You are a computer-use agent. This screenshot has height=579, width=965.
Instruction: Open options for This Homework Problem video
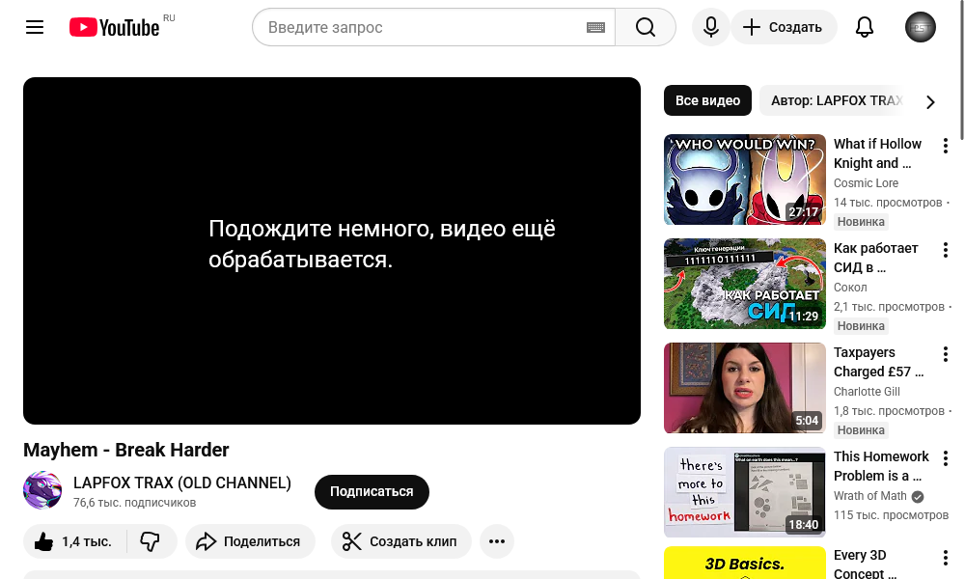946,458
